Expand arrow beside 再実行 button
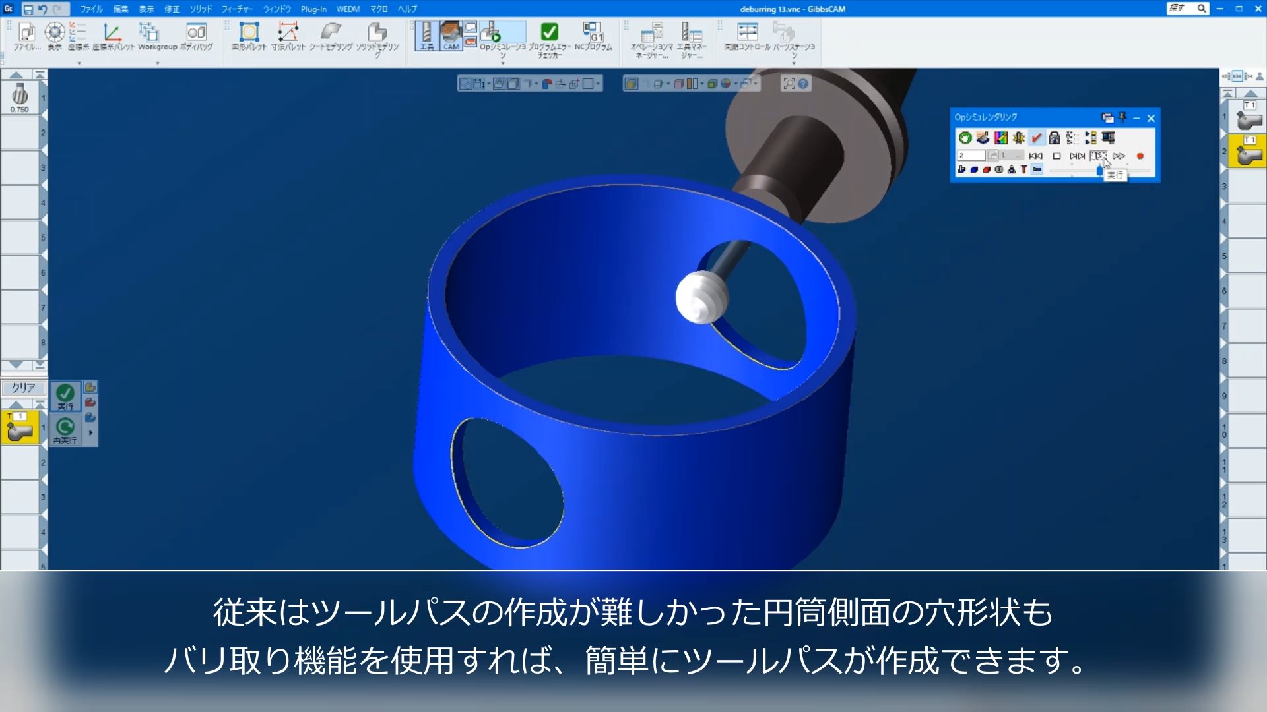 [90, 433]
